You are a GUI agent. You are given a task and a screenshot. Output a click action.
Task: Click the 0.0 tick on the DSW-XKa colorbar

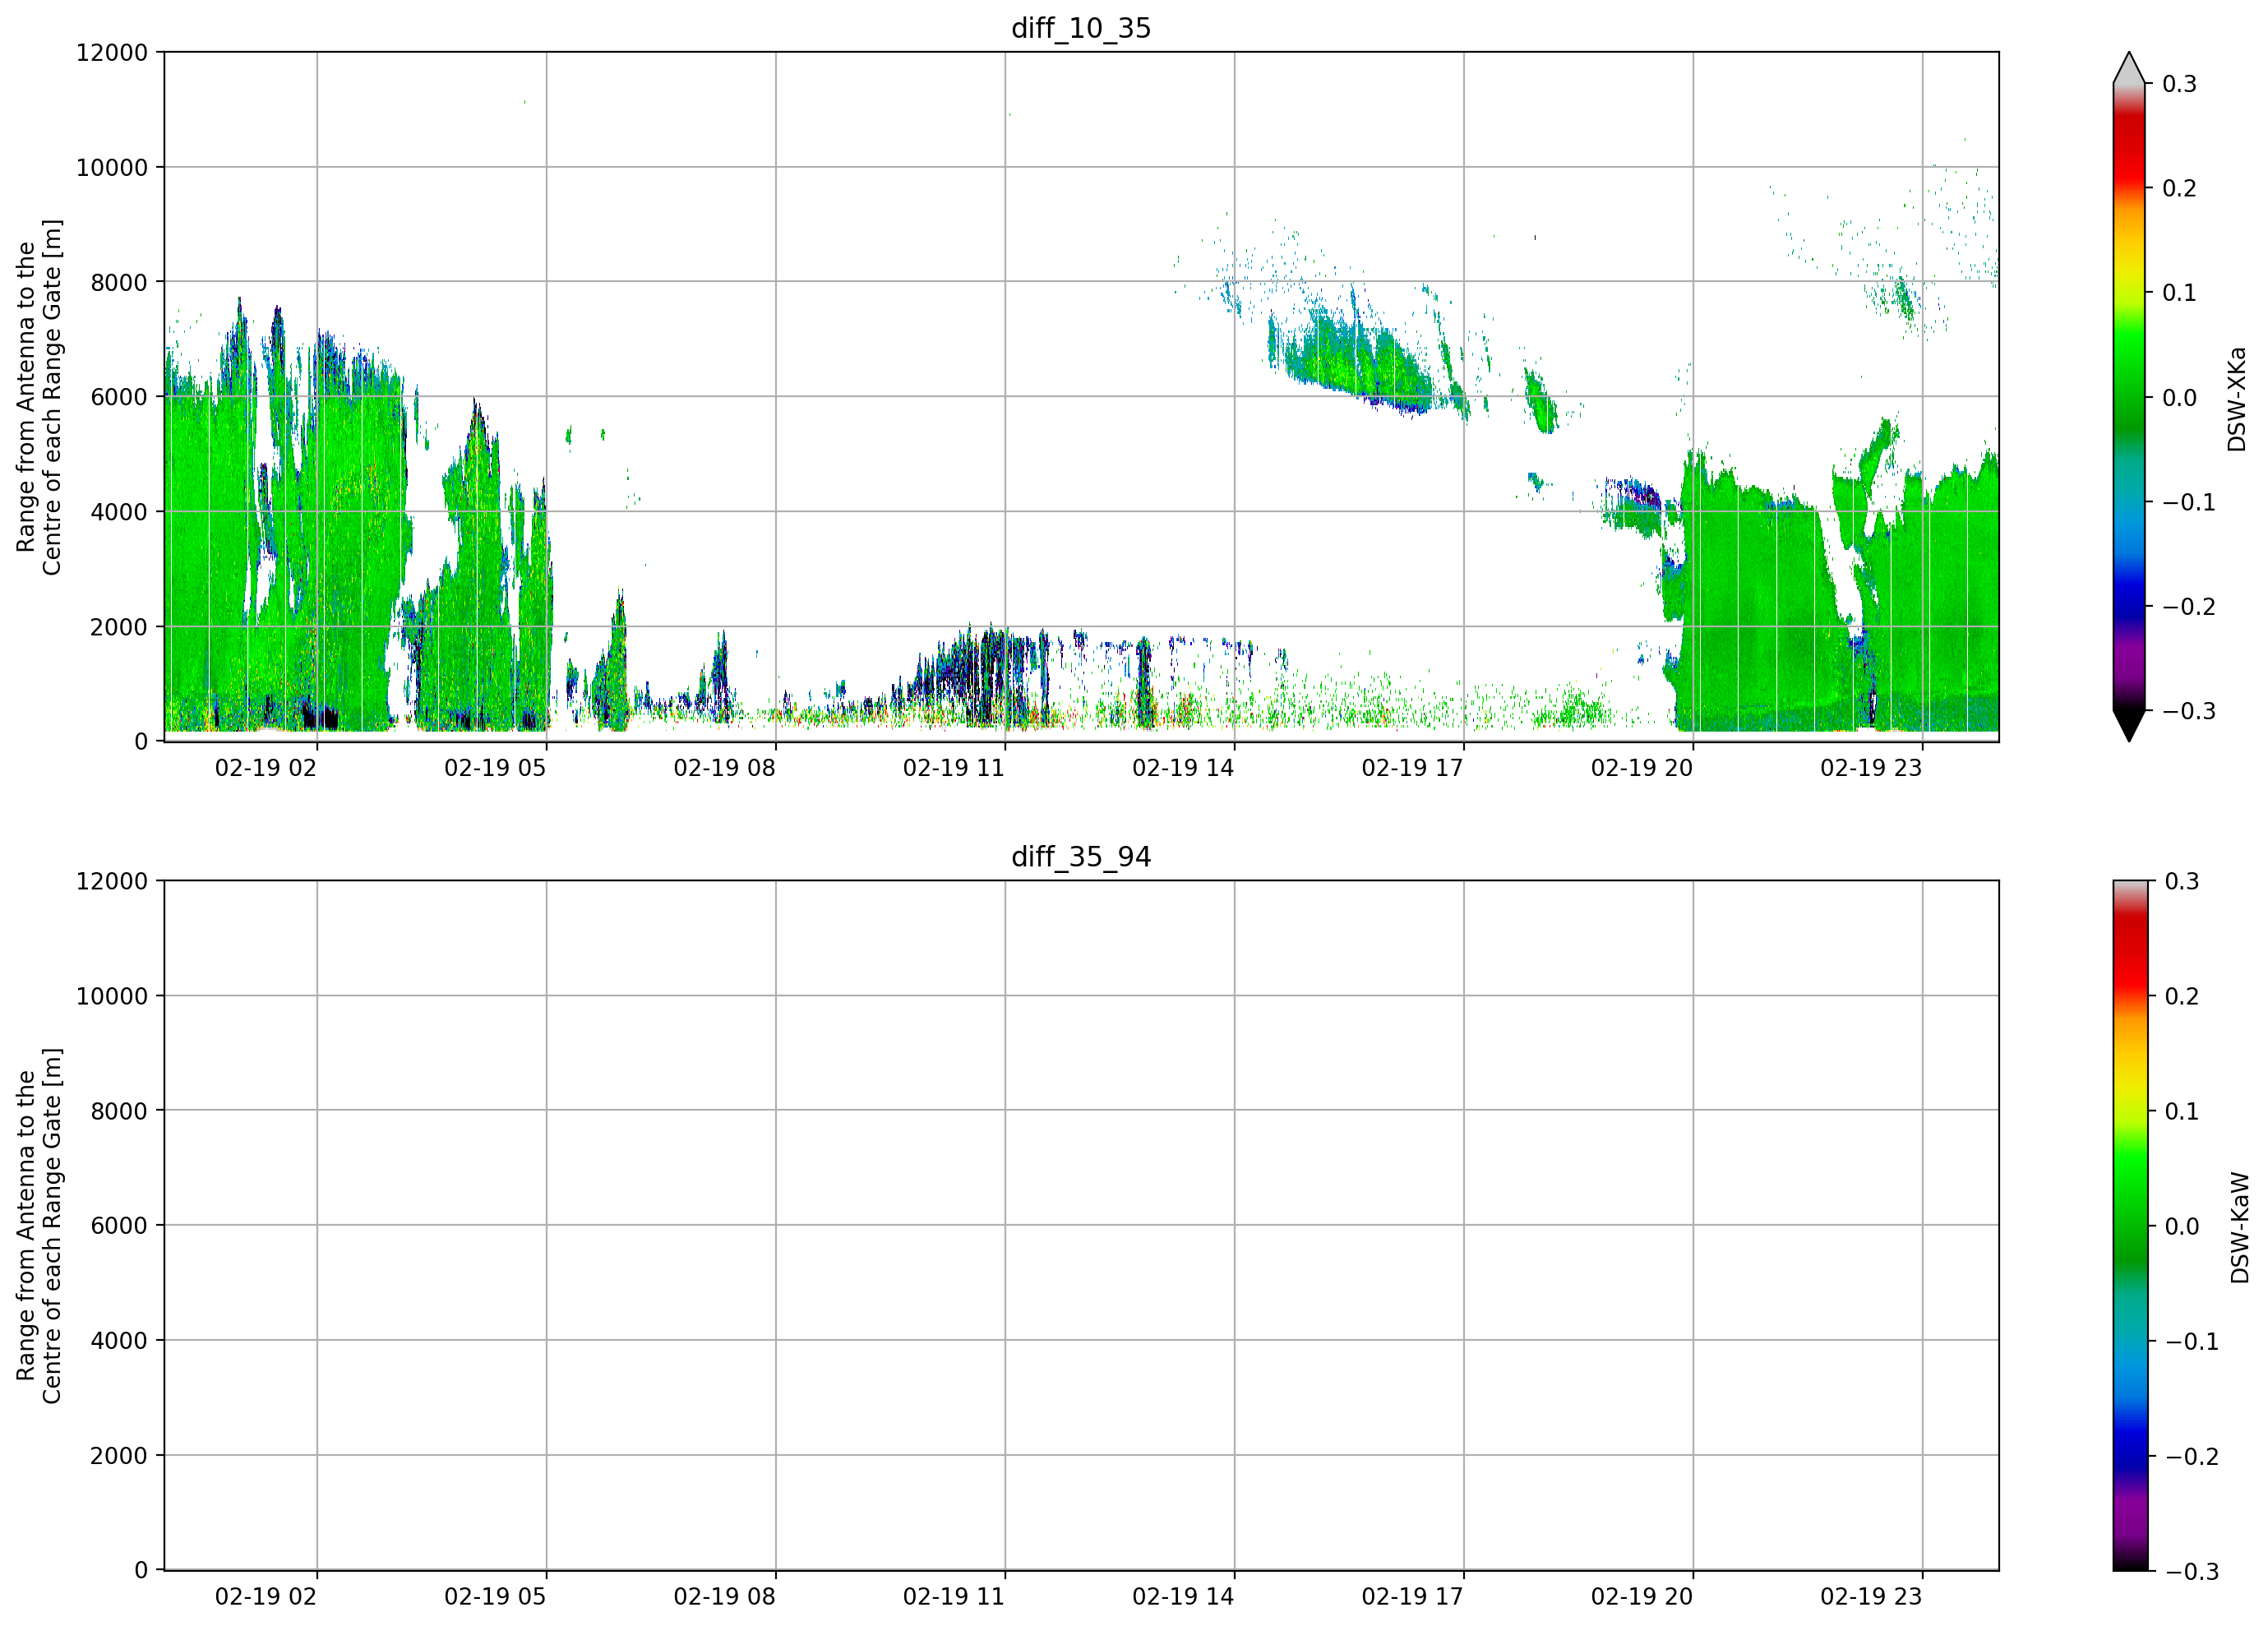(x=2179, y=398)
